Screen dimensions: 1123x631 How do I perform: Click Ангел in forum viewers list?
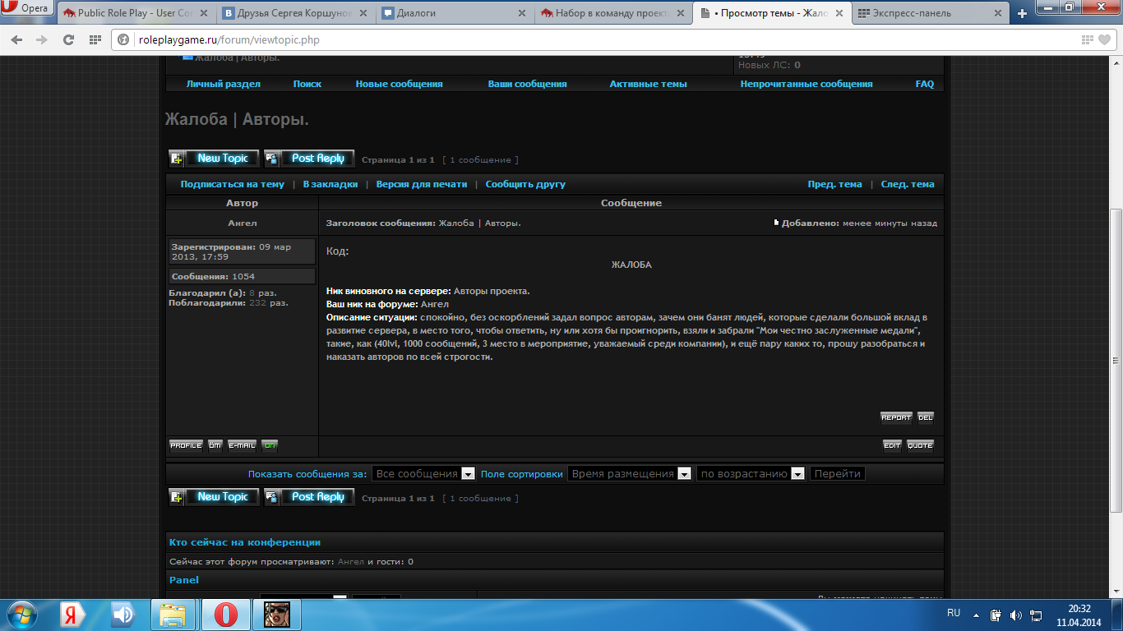coord(351,562)
